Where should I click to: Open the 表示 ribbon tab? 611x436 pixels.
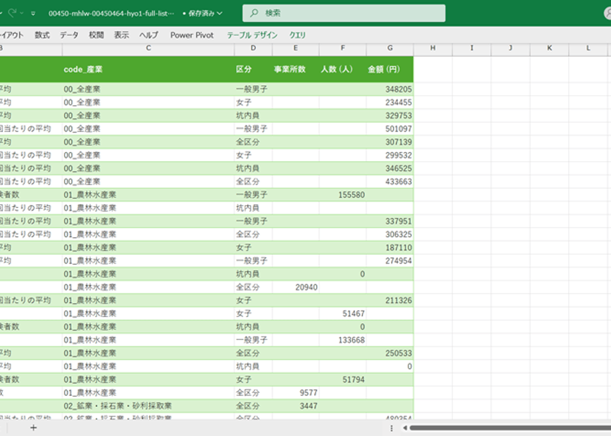pos(122,35)
